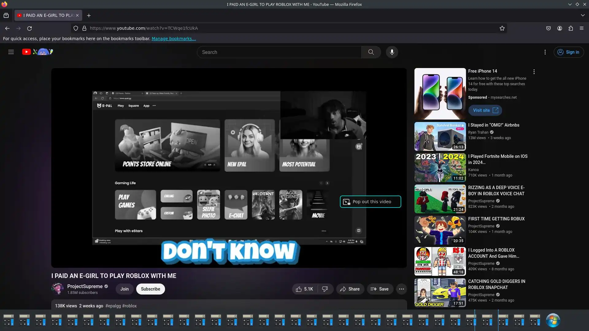
Task: Open the Manage bookmarks link
Action: [x=173, y=39]
